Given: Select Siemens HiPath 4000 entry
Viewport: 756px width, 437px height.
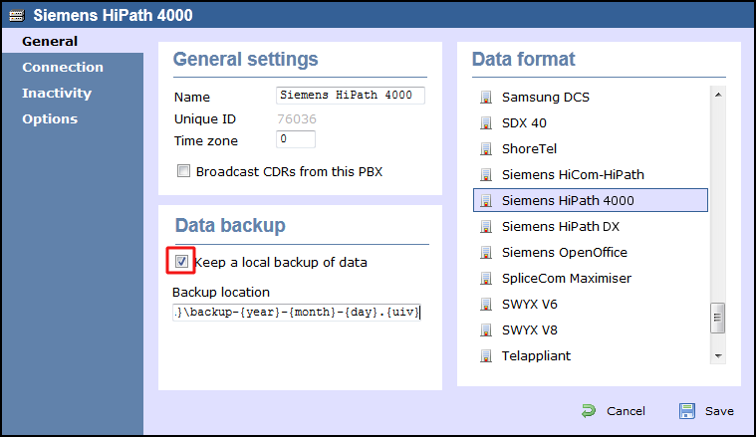Looking at the screenshot, I should pos(591,200).
